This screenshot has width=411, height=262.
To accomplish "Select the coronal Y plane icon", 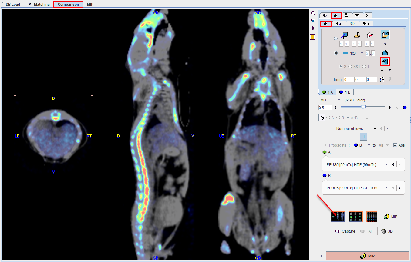I will point(357,35).
